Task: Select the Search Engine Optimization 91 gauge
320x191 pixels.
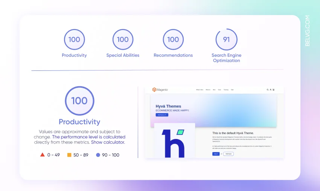Action: (x=227, y=40)
